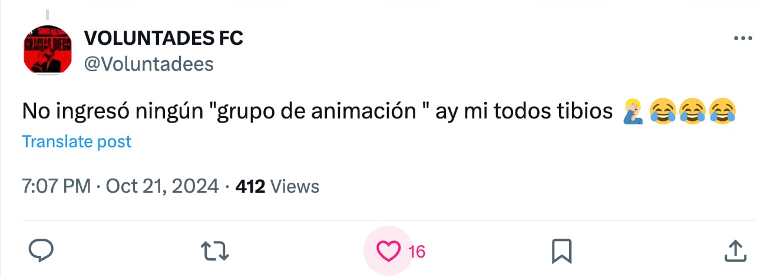Unlike the post via the pink heart
Image resolution: width=767 pixels, height=277 pixels.
pyautogui.click(x=388, y=251)
